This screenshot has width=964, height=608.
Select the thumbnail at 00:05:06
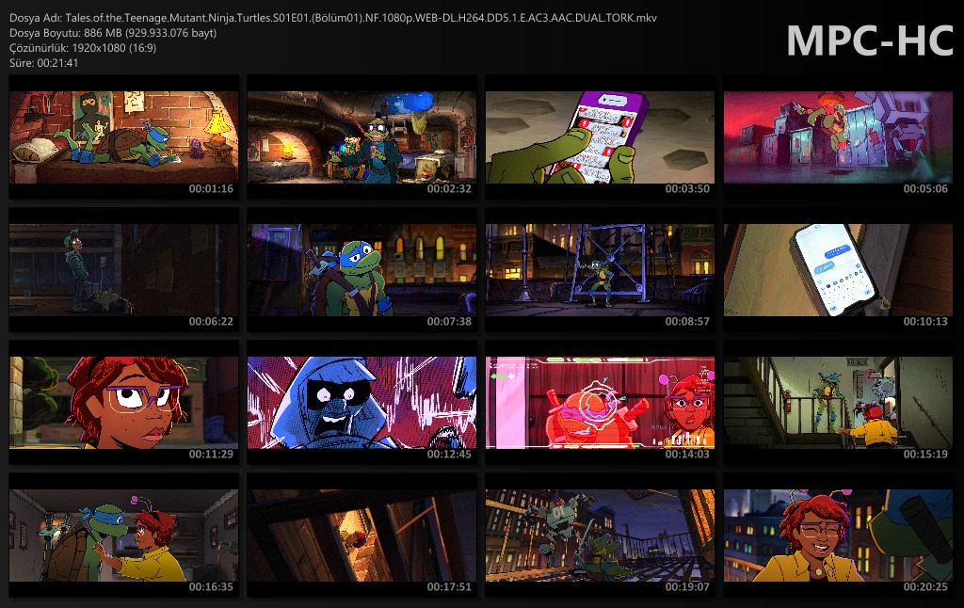(x=838, y=137)
